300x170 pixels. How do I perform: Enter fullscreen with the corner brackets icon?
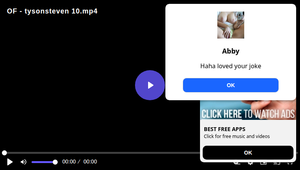coord(290,163)
